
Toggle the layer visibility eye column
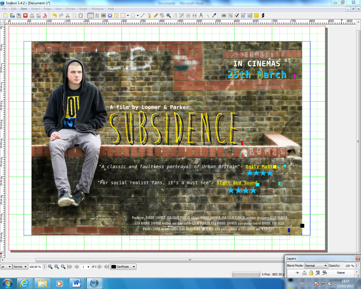click(297, 273)
